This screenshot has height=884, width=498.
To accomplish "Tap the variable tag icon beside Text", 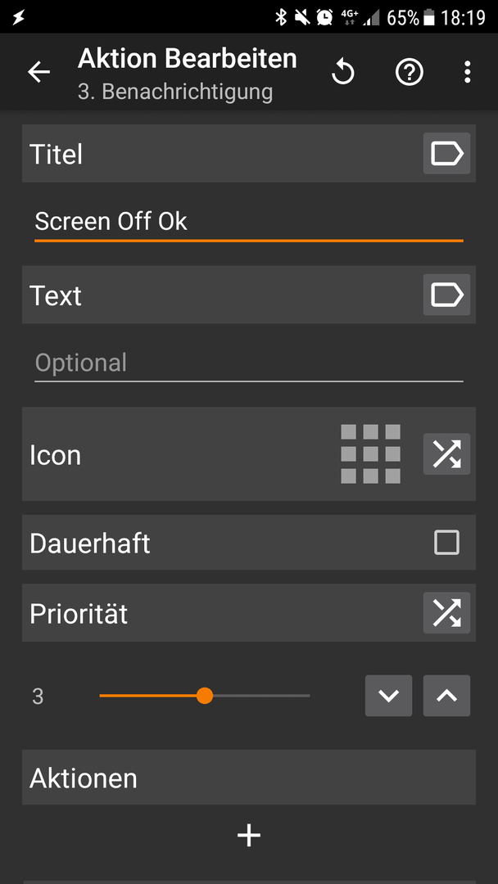I will point(446,295).
